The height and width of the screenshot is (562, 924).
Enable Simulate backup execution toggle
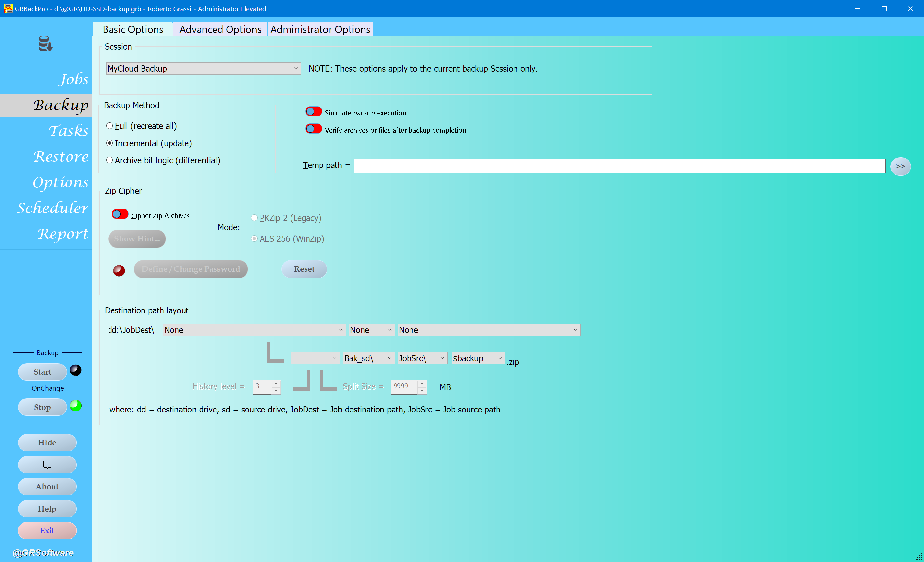[x=314, y=112]
